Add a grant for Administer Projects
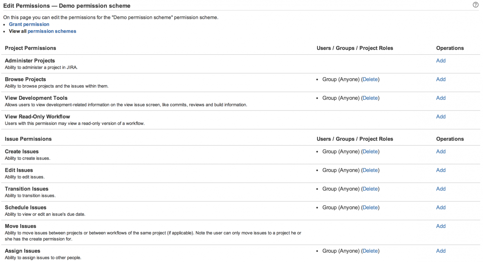This screenshot has width=483, height=262. click(x=441, y=61)
